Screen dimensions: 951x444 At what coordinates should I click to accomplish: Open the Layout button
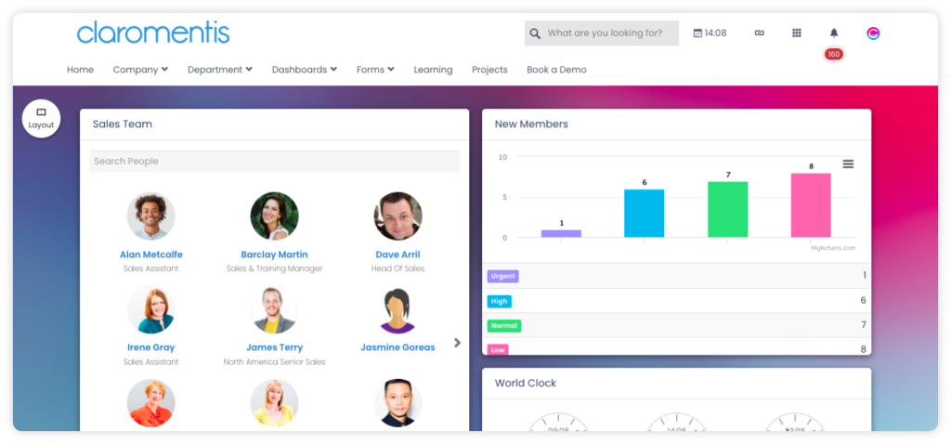pyautogui.click(x=41, y=119)
